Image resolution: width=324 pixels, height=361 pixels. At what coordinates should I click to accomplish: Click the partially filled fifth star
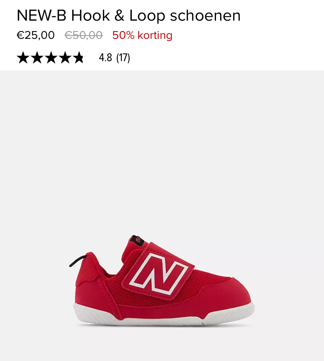click(79, 58)
